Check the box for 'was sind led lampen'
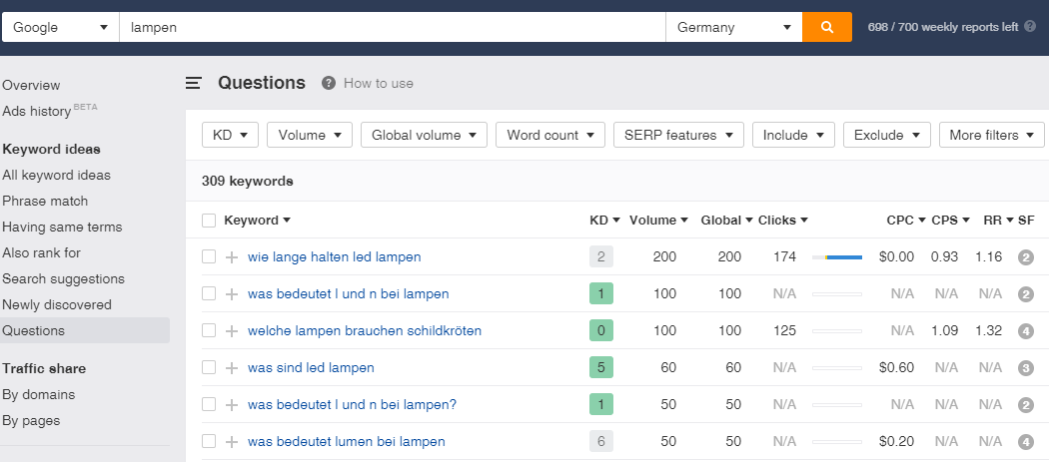The height and width of the screenshot is (462, 1049). [x=209, y=368]
